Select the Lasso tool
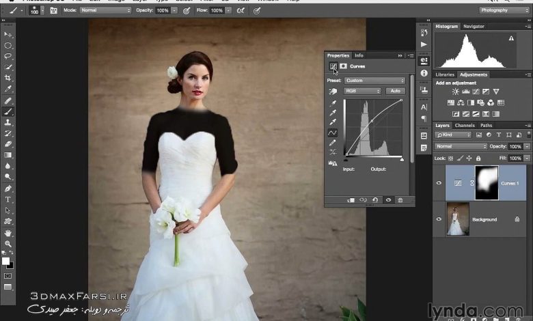533x321 pixels. [x=8, y=56]
